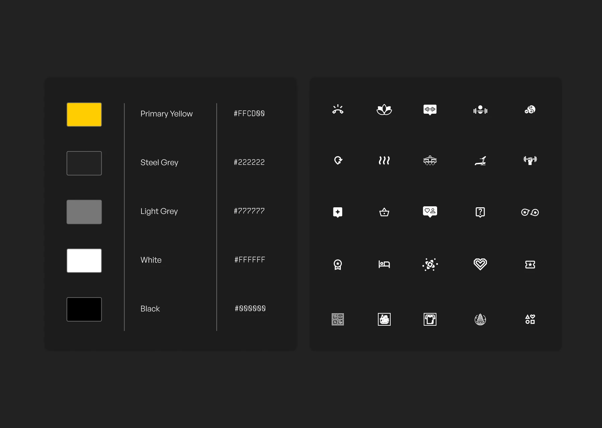Select the heart and person bubble icon
Viewport: 602px width, 428px height.
pyautogui.click(x=430, y=212)
